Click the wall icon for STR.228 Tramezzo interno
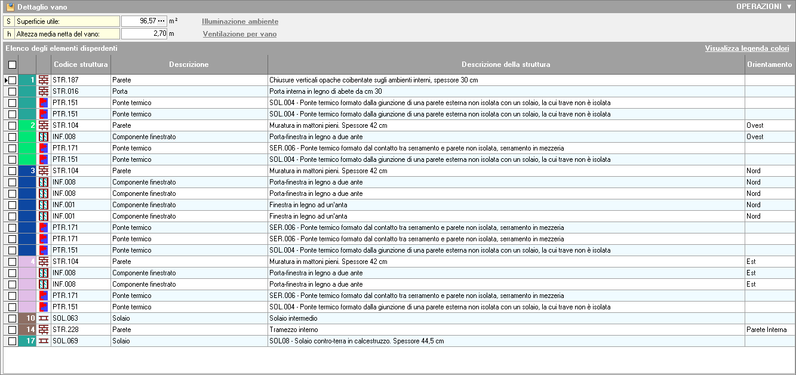Image resolution: width=796 pixels, height=375 pixels. click(x=44, y=330)
